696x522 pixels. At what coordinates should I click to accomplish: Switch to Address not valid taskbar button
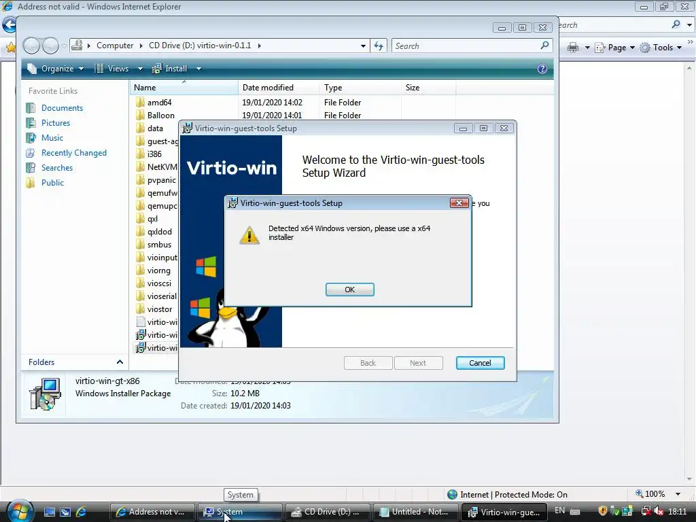(152, 512)
